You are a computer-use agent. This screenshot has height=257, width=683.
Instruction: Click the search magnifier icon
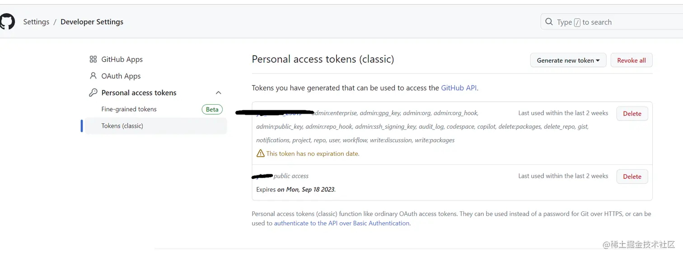click(549, 22)
